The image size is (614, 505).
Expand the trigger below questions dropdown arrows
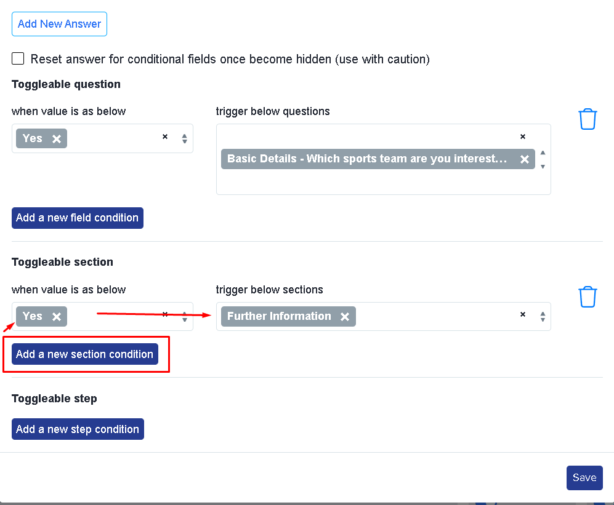tap(543, 159)
